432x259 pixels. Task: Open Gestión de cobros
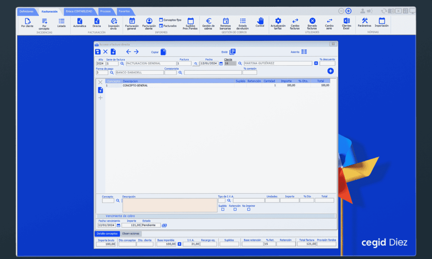coord(208,24)
